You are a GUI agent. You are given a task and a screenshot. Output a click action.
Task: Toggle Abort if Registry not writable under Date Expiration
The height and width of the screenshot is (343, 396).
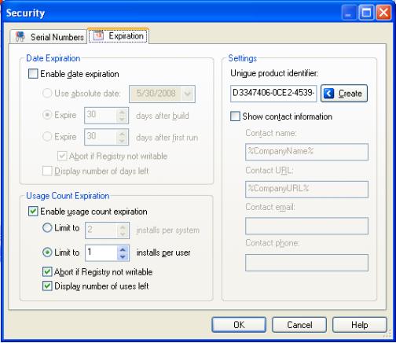62,156
